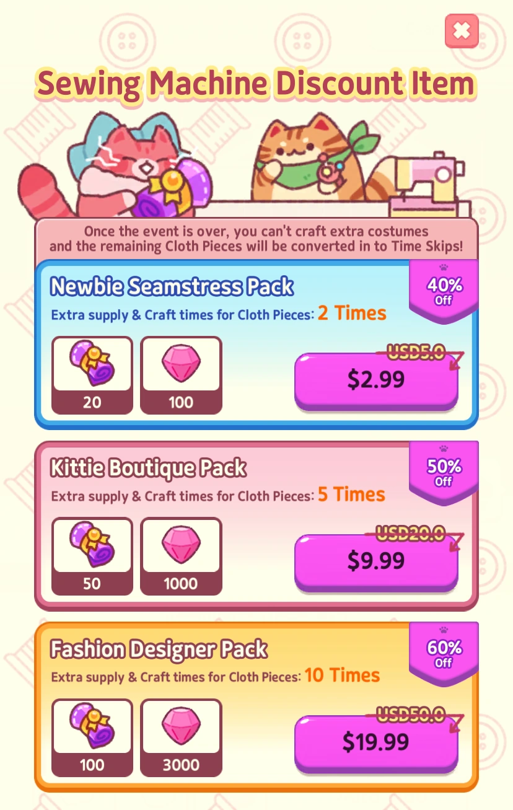The width and height of the screenshot is (513, 810).
Task: Tap the 100 pink gems icon
Action: click(181, 375)
